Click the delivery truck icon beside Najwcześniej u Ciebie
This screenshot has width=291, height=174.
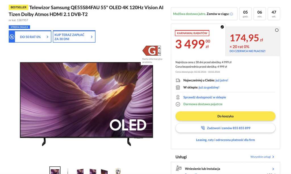click(178, 80)
